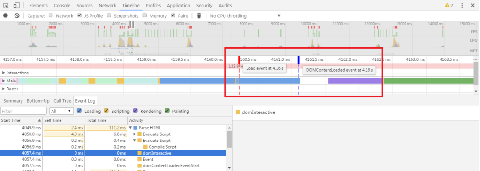480x171 pixels.
Task: Click into the Filter text field
Action: 23,111
